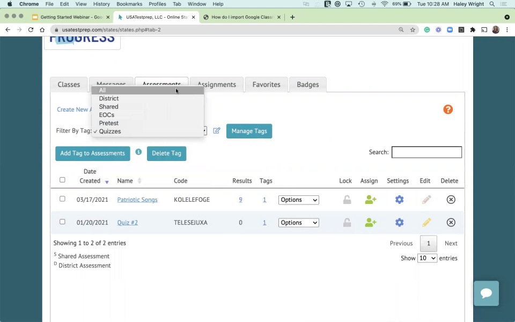515x322 pixels.
Task: Expand the Options dropdown for Patriotic Songs
Action: [298, 200]
